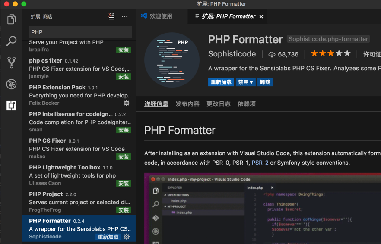Focus the extensions search field containing PHP
The height and width of the screenshot is (244, 381).
tap(80, 32)
